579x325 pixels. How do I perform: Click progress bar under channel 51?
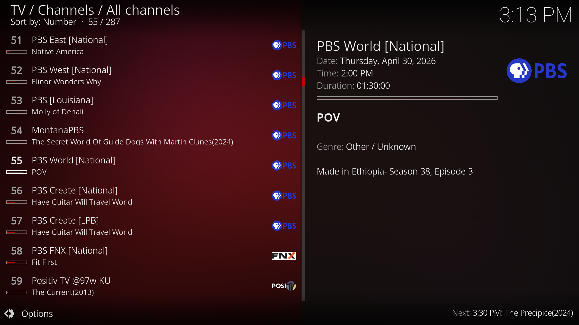tap(17, 52)
